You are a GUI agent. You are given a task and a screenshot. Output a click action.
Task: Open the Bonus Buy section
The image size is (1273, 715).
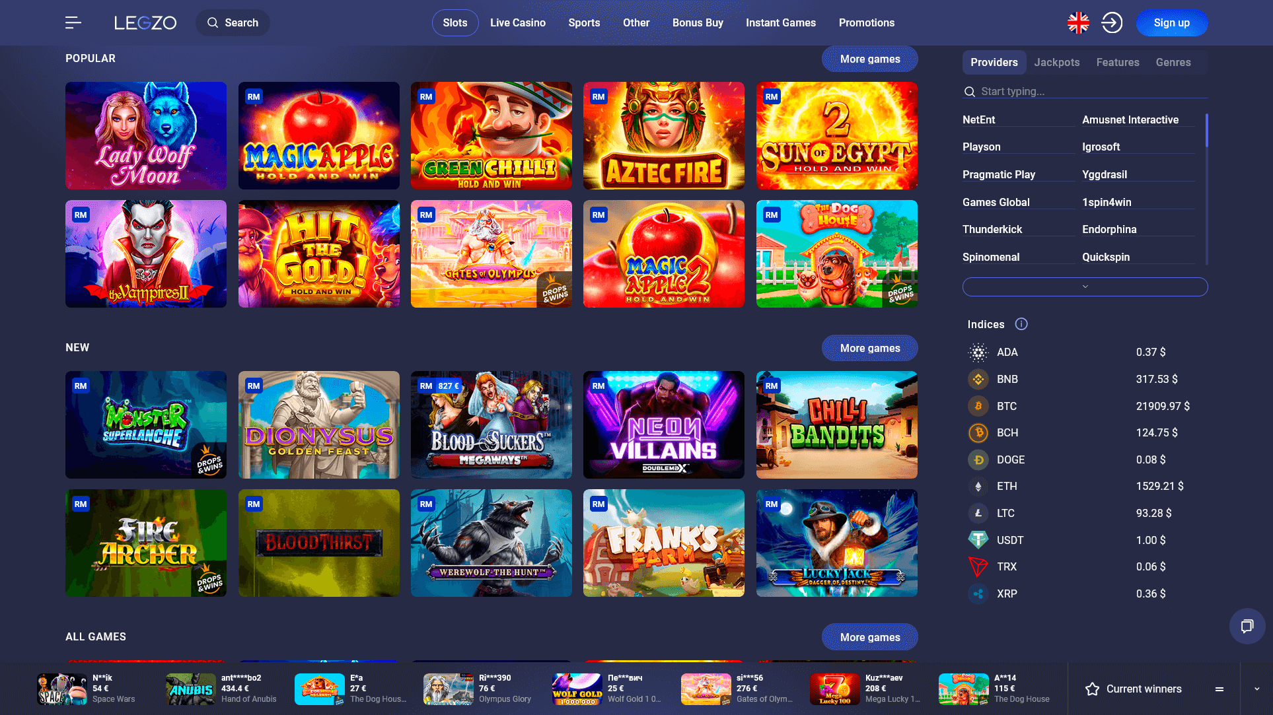click(698, 23)
